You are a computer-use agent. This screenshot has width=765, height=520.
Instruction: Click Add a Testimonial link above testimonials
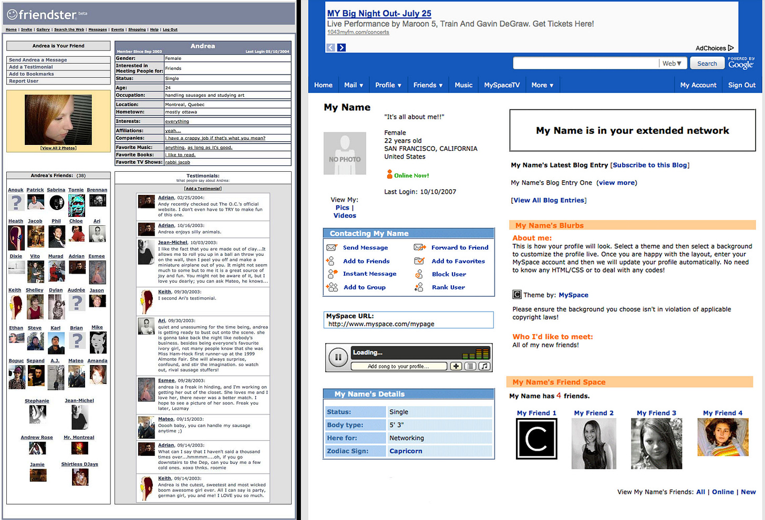(x=203, y=188)
